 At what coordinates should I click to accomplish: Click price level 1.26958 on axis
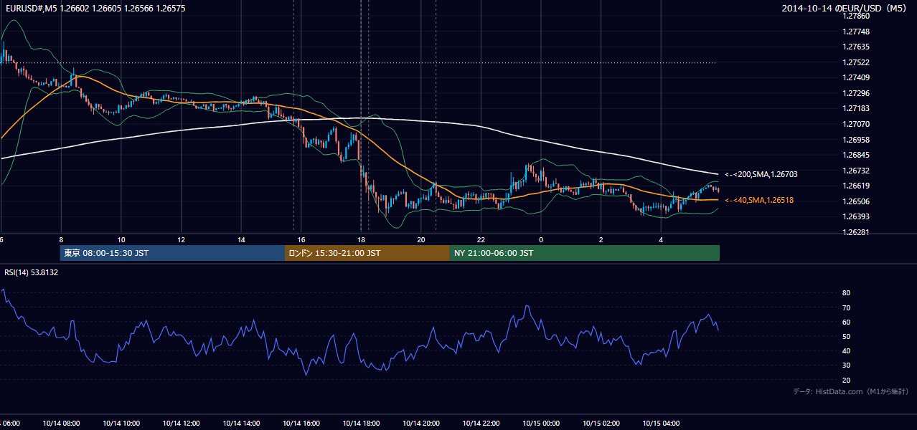coord(855,140)
